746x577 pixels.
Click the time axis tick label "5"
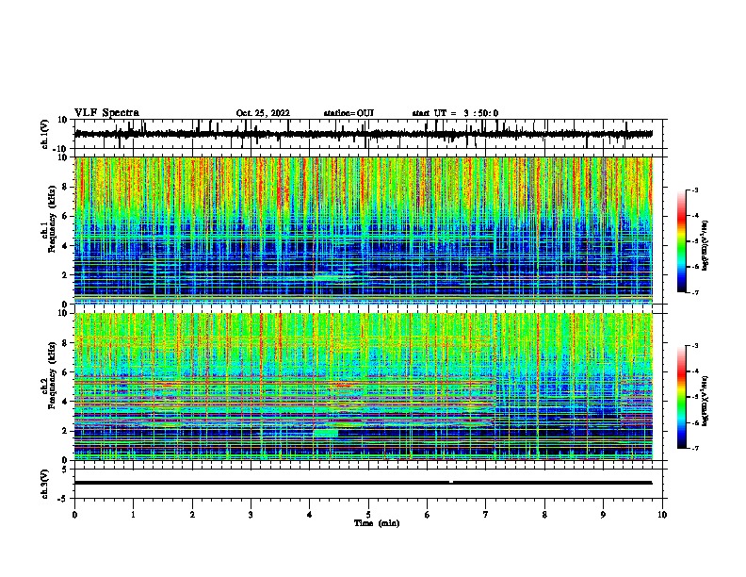click(368, 515)
